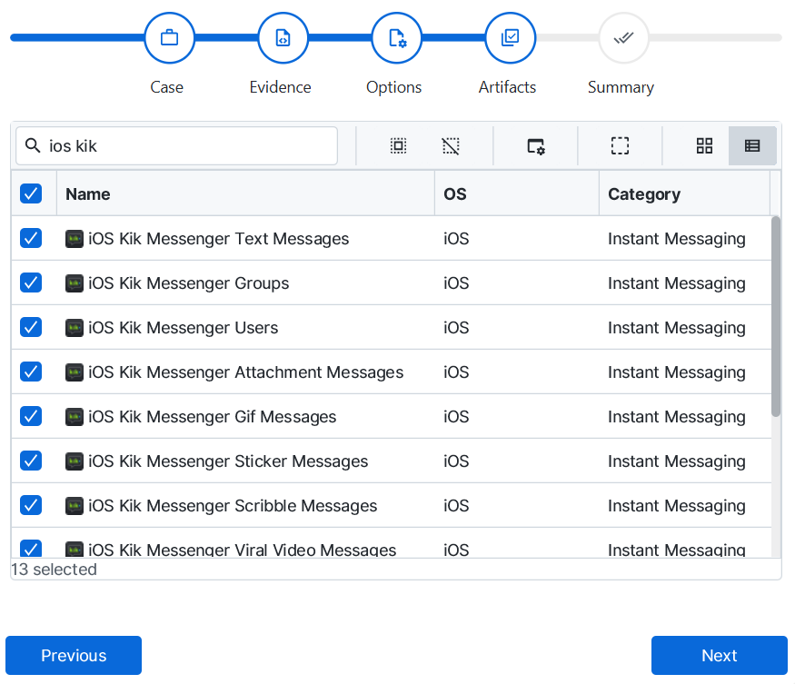795x684 pixels.
Task: Select 'iOS Kik Messenger Text Messages' name text
Action: pos(219,239)
